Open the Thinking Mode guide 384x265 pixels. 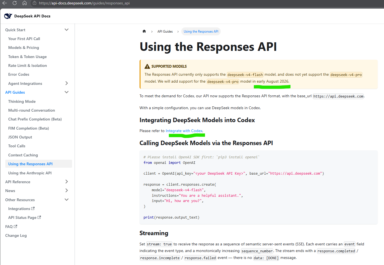pos(22,101)
